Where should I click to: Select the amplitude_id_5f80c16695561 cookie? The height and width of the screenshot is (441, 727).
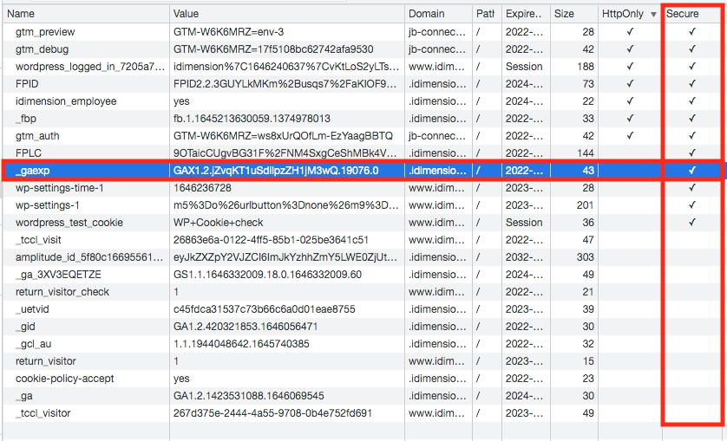point(89,257)
